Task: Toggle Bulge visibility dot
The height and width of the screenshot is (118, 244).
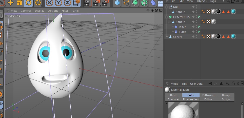Action: (193, 32)
